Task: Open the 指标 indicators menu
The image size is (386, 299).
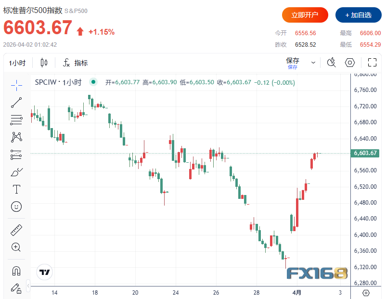Action: pos(75,63)
